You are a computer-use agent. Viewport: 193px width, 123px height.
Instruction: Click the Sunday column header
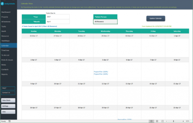coord(34,31)
